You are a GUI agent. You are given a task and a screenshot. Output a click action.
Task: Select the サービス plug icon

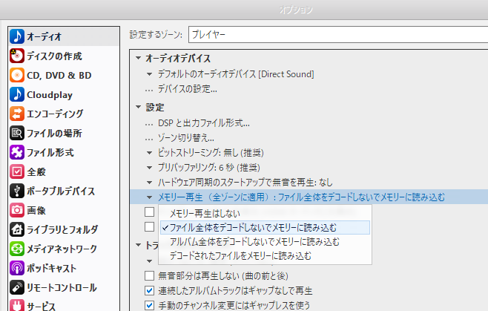pyautogui.click(x=17, y=305)
